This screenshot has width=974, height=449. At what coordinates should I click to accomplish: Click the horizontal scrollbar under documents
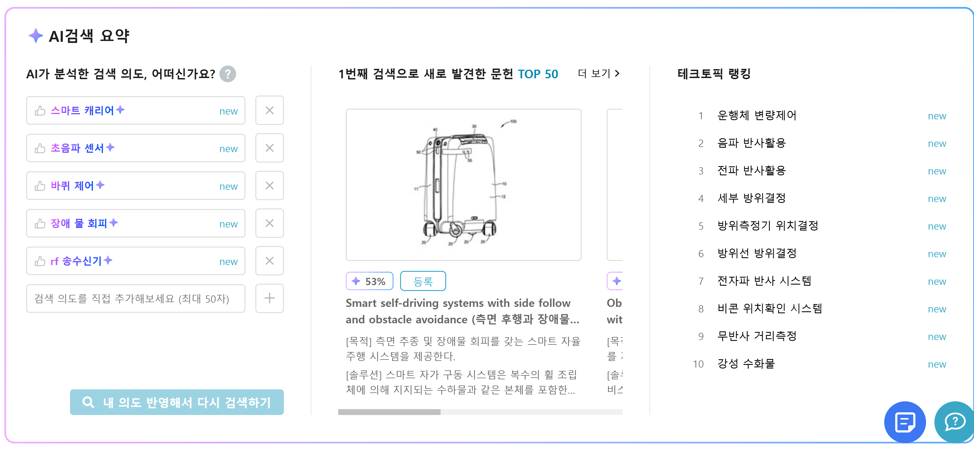480,412
